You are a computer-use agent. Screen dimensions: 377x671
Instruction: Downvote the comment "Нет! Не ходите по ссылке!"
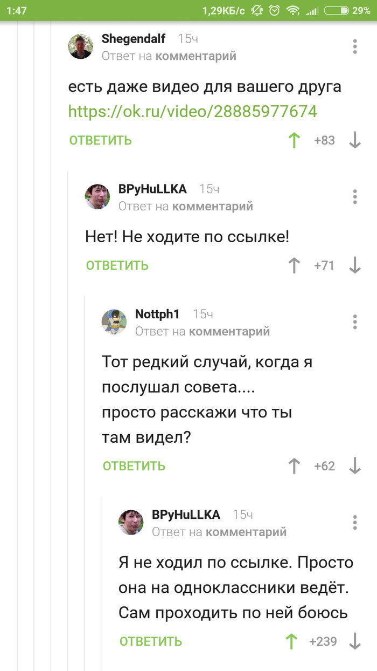[x=354, y=265]
